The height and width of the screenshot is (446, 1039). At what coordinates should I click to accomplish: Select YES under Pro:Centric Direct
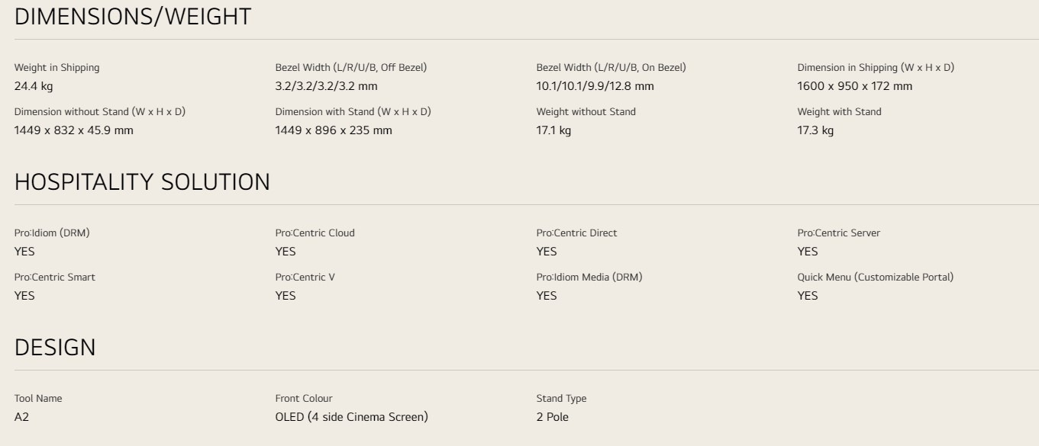pos(547,252)
